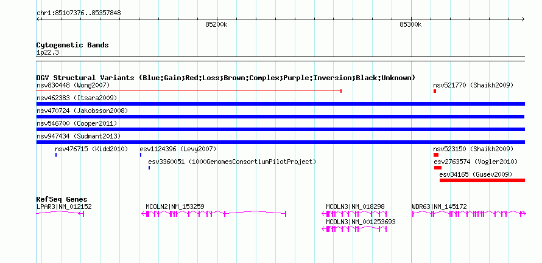
Task: Select the red nsv523150 loss marker
Action: [x=436, y=155]
